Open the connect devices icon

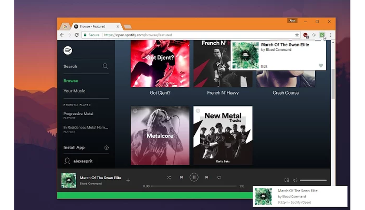[287, 180]
